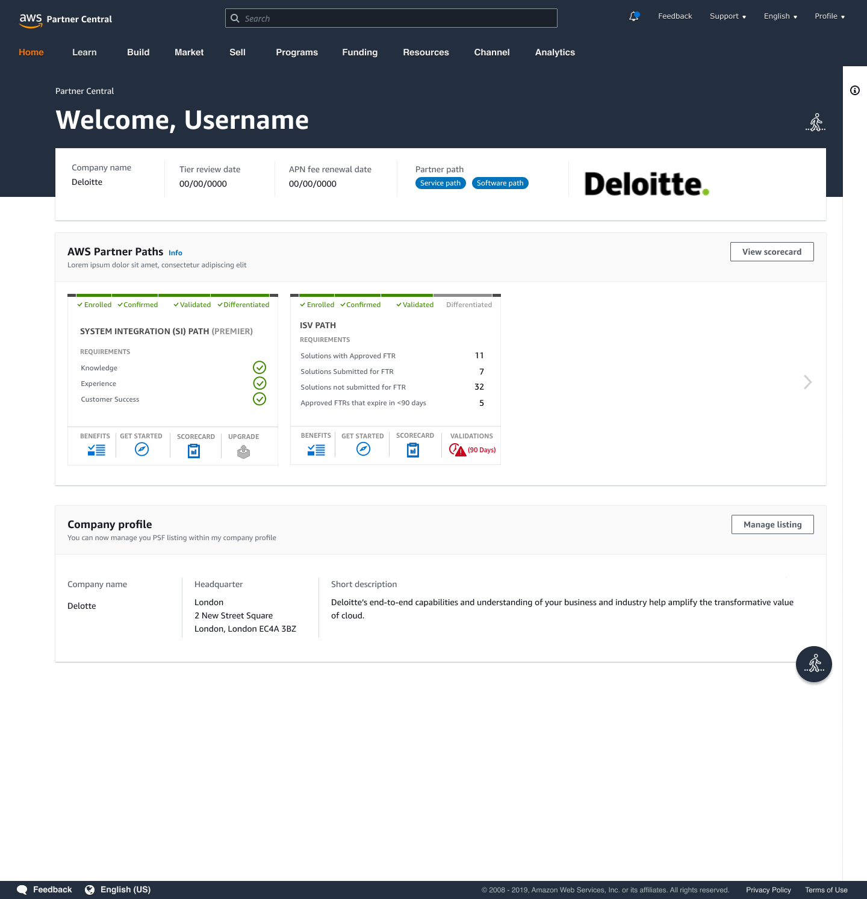
Task: Click in the Search input field
Action: (391, 18)
